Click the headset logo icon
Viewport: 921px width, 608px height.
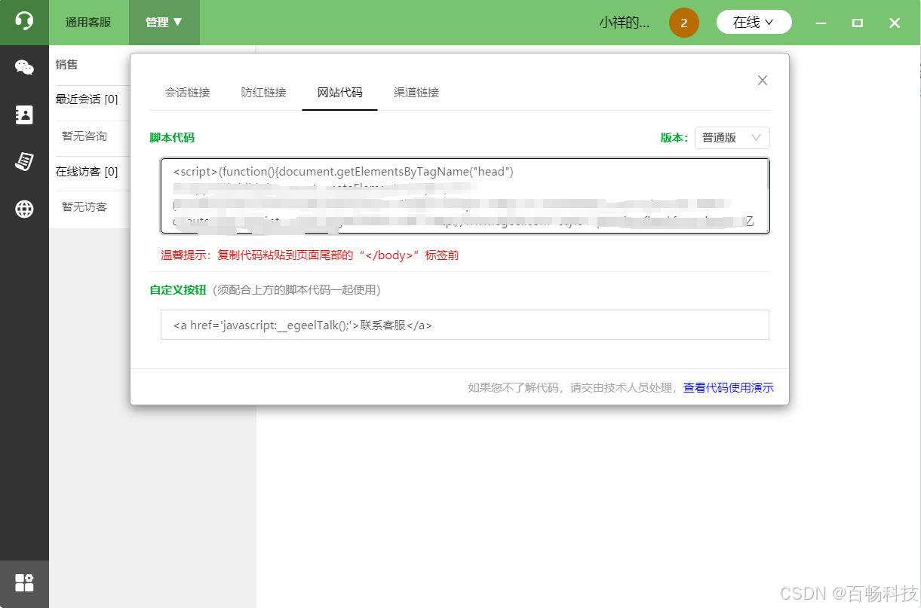pyautogui.click(x=24, y=21)
